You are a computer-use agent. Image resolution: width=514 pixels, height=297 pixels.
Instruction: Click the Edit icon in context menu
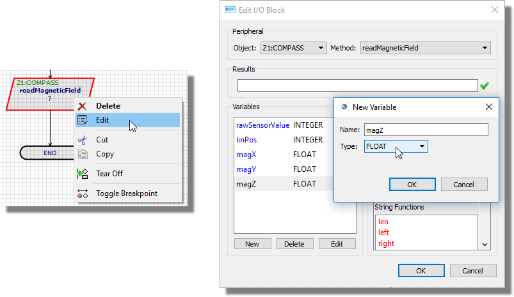point(82,120)
